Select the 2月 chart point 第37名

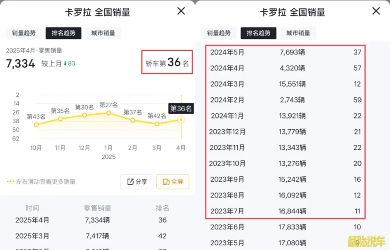coord(133,120)
